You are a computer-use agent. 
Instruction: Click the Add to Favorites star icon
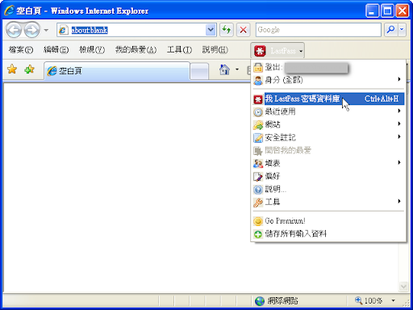(x=29, y=69)
